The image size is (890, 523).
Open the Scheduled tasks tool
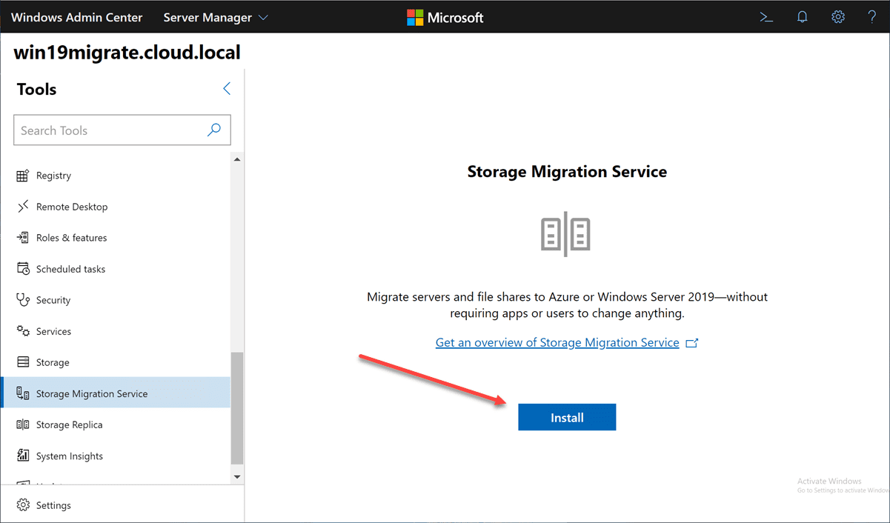71,268
